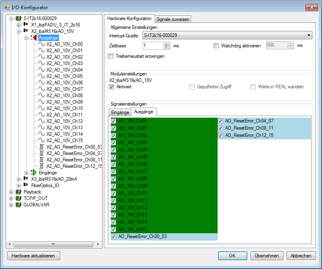Switch to Signale zuweisen tab
Screen dimensions: 322x269
click(x=172, y=19)
